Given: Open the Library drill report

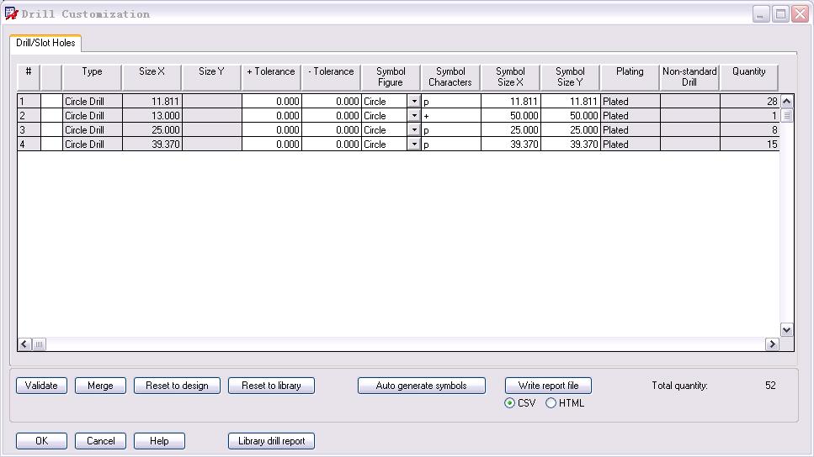Looking at the screenshot, I should [271, 441].
